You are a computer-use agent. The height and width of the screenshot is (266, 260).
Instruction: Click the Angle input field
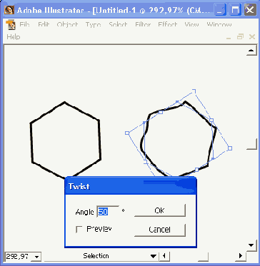tap(108, 211)
